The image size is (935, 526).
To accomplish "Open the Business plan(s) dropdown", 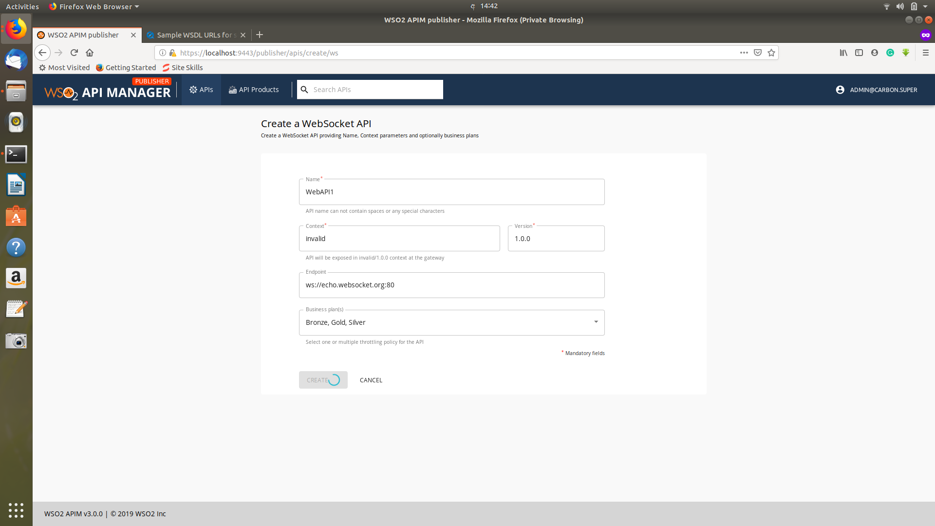I will pos(596,322).
